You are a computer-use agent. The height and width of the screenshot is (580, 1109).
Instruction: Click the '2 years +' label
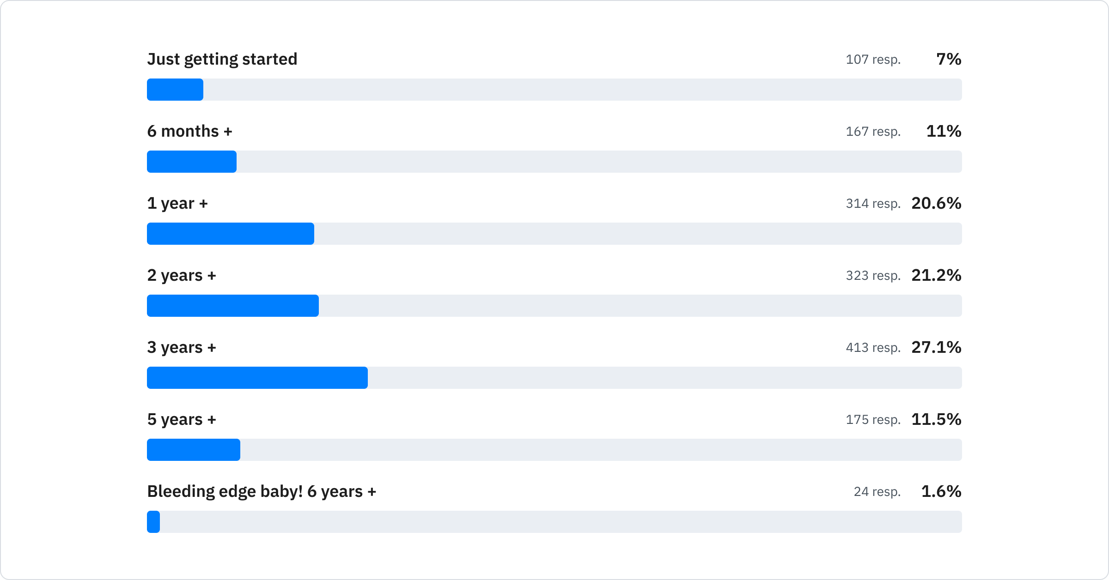(x=182, y=276)
